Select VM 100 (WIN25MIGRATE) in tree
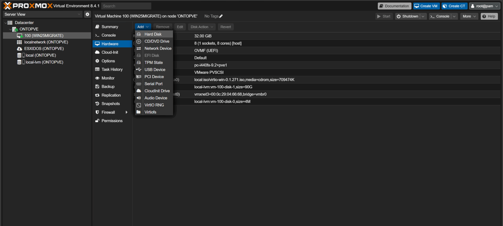Image resolution: width=503 pixels, height=226 pixels. 47,35
